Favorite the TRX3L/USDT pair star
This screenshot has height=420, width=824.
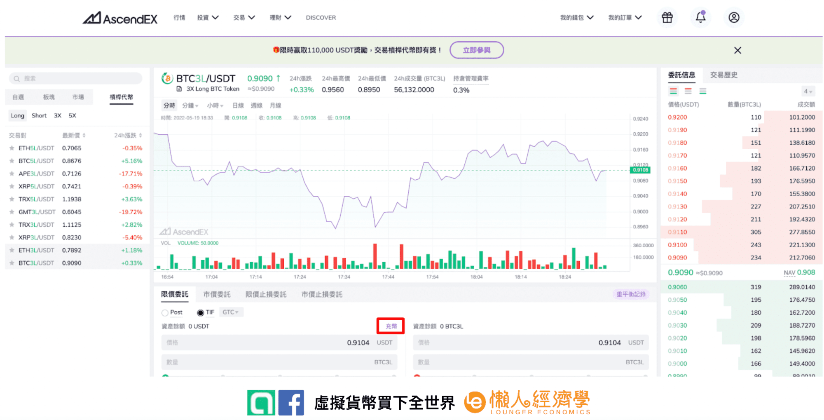point(12,225)
